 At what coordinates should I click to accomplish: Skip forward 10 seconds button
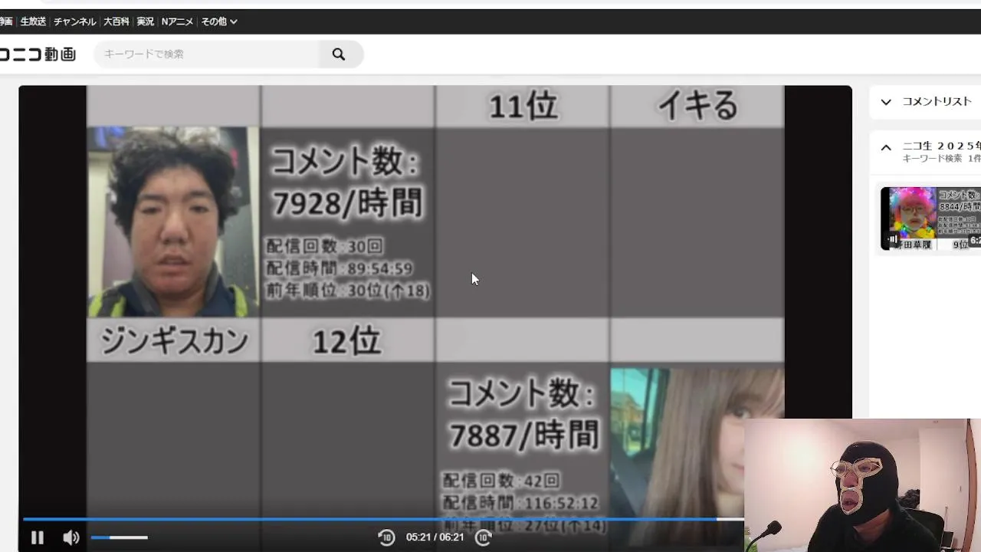483,537
